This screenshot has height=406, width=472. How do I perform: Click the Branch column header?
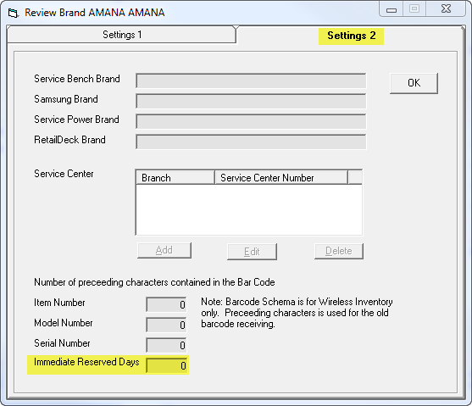(175, 178)
